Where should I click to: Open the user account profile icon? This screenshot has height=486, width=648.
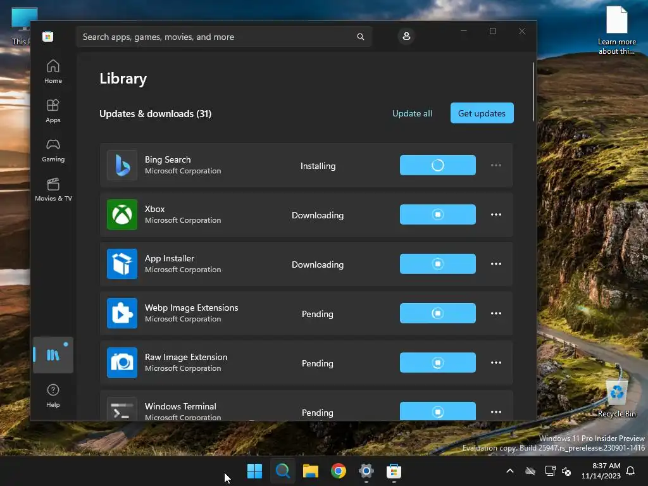406,36
